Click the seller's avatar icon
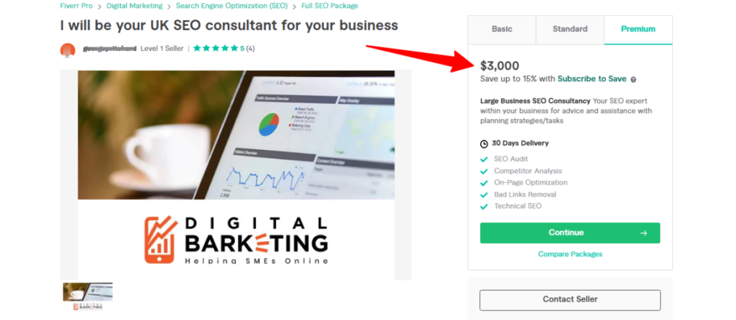The height and width of the screenshot is (320, 736). (x=68, y=50)
